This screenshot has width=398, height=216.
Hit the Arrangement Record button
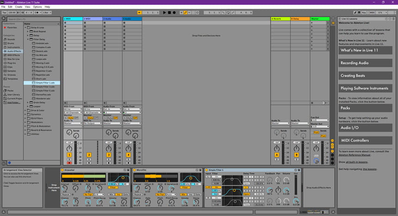(x=174, y=13)
